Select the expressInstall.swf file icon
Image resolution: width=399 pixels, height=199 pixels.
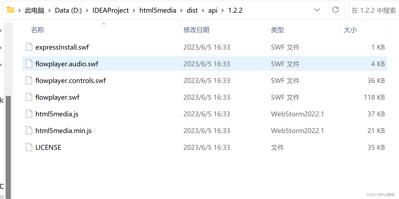(x=29, y=47)
